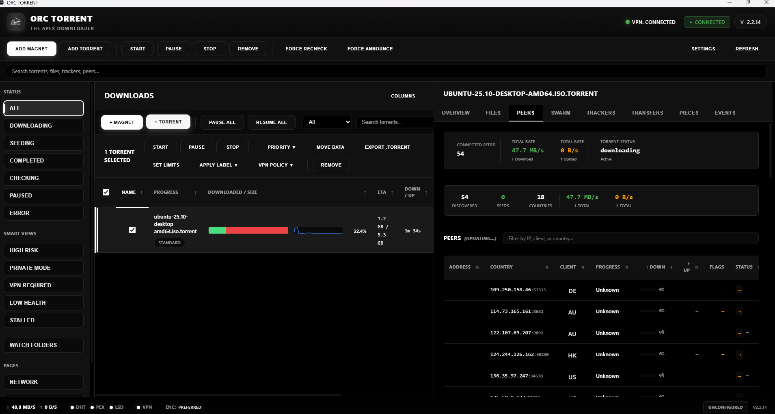Click orange arrow icon for peer 136.35.97.247
The width and height of the screenshot is (775, 414).
click(739, 376)
